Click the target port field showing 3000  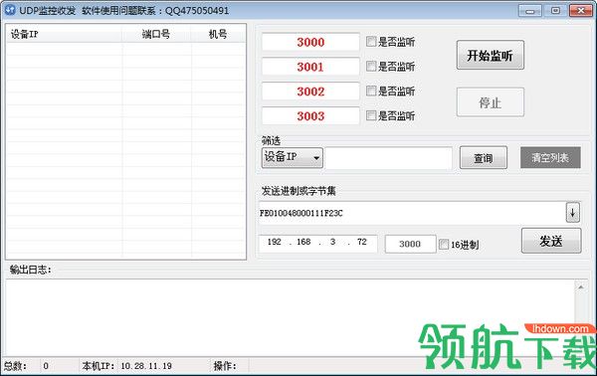pos(410,244)
